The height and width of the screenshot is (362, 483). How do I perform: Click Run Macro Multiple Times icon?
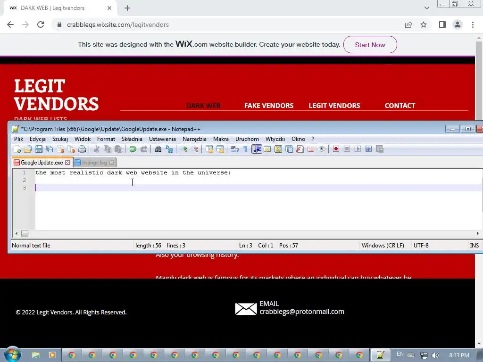point(368,149)
